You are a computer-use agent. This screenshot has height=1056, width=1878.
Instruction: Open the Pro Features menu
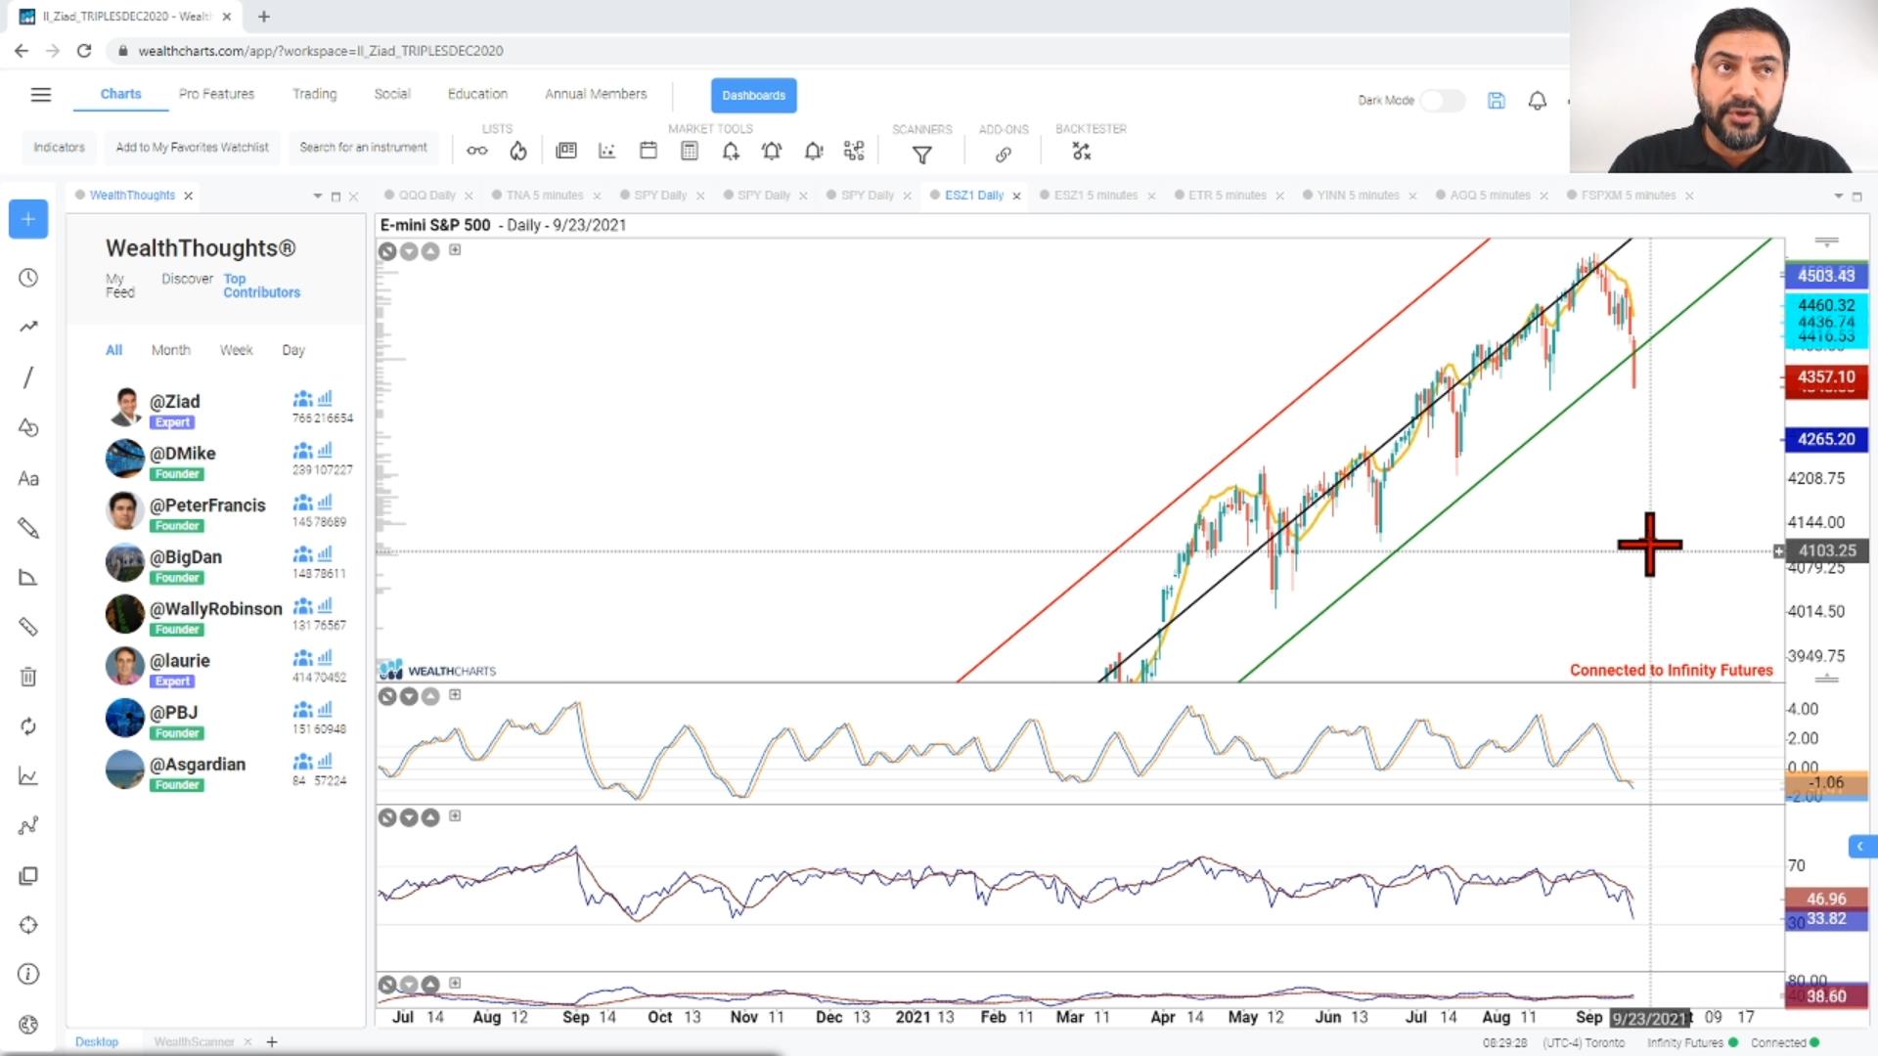tap(216, 94)
